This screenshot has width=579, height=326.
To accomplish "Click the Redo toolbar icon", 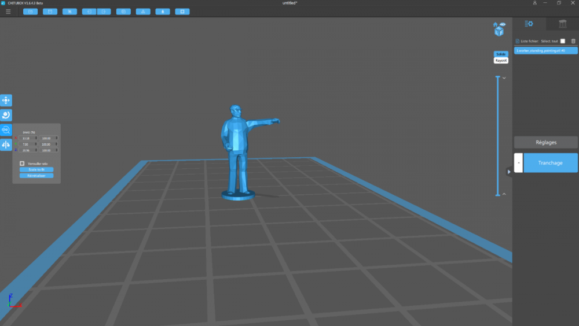I will tap(104, 12).
